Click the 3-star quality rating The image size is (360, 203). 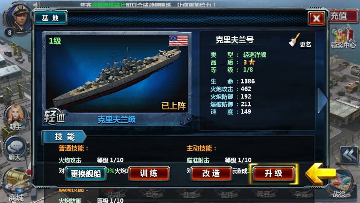coord(249,62)
